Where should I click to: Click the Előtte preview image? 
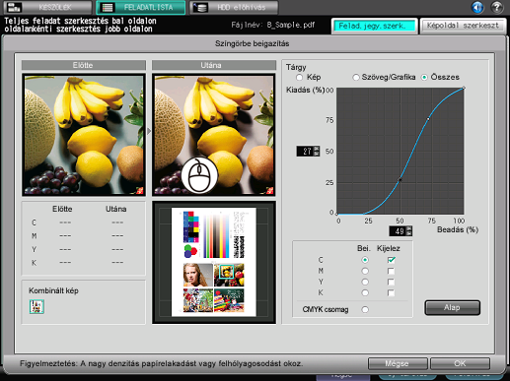pos(84,135)
